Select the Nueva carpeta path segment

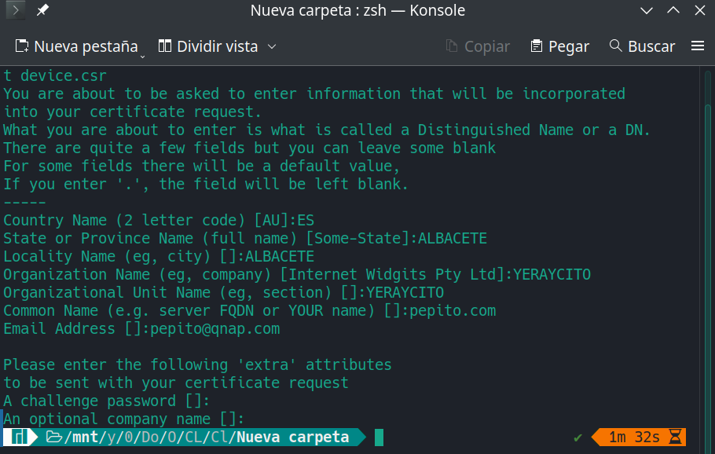(293, 438)
